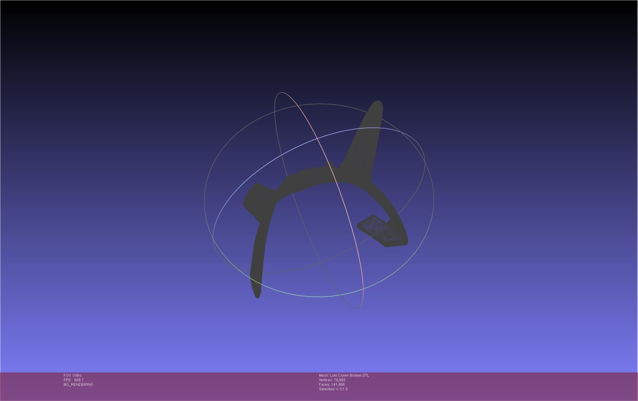This screenshot has width=638, height=401.
Task: Click the FOV: Ortho label
Action: coord(72,375)
